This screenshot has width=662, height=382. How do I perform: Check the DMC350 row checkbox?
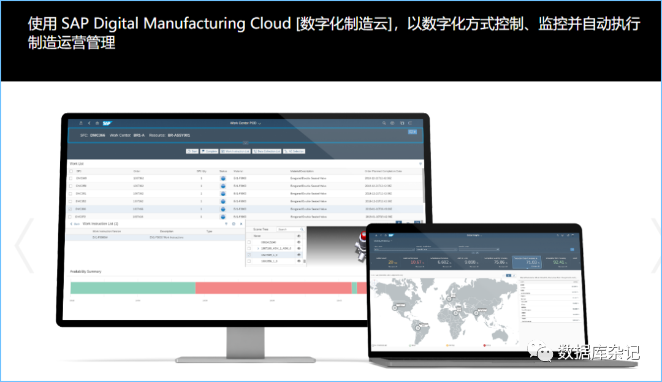point(70,186)
